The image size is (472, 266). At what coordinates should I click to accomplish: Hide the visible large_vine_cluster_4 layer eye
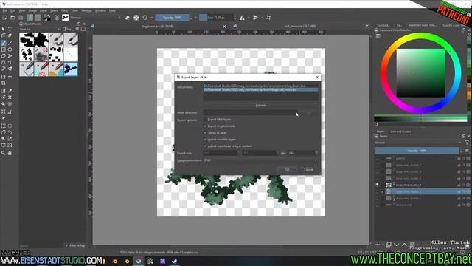pos(377,185)
